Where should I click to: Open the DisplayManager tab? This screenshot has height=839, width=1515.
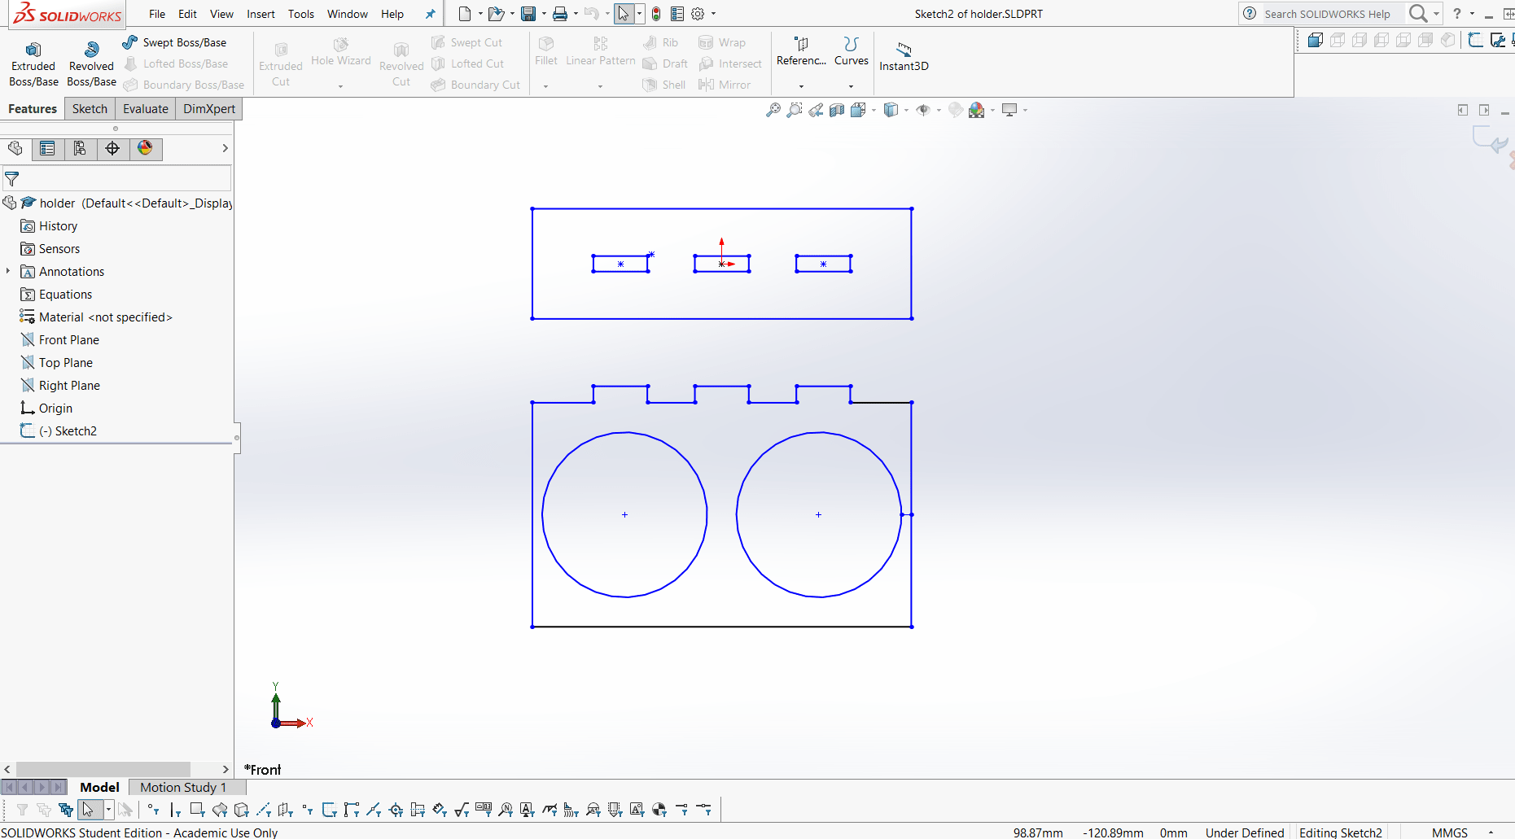tap(145, 148)
